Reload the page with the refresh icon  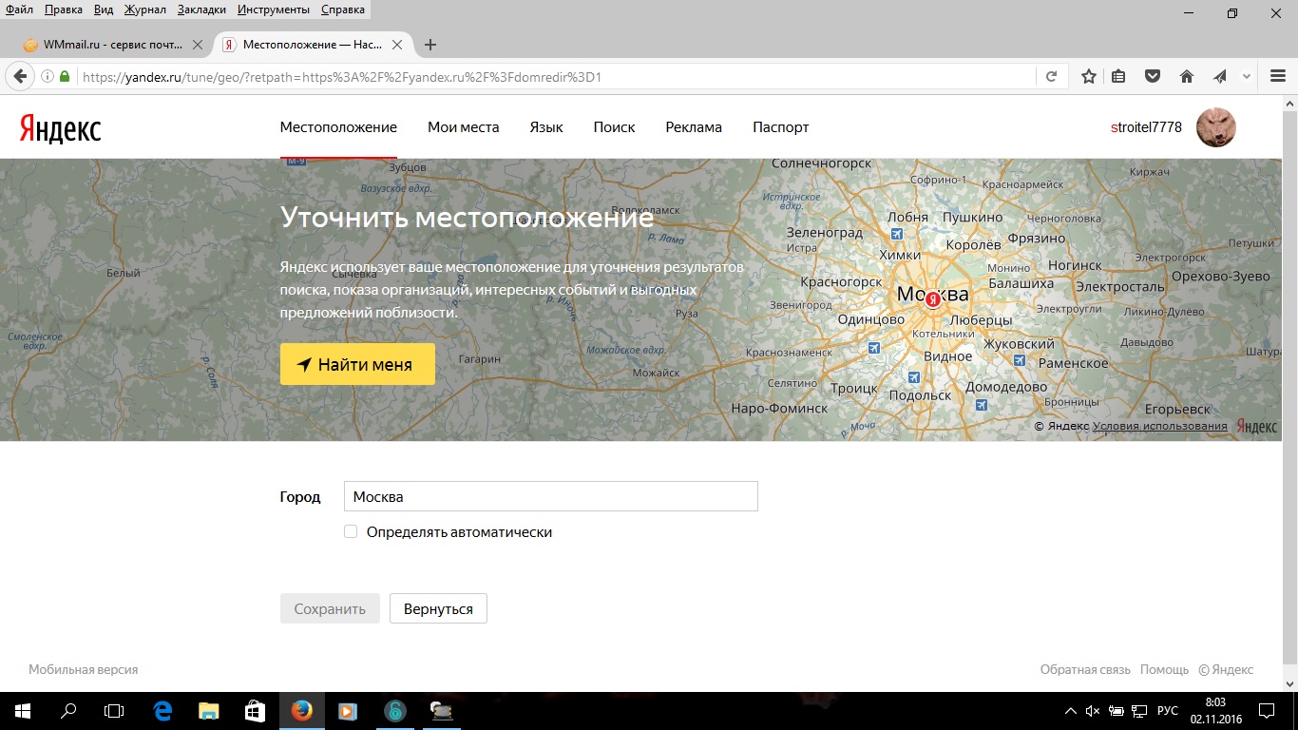click(x=1051, y=77)
